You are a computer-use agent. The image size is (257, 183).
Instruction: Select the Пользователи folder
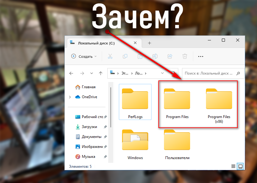point(177,144)
